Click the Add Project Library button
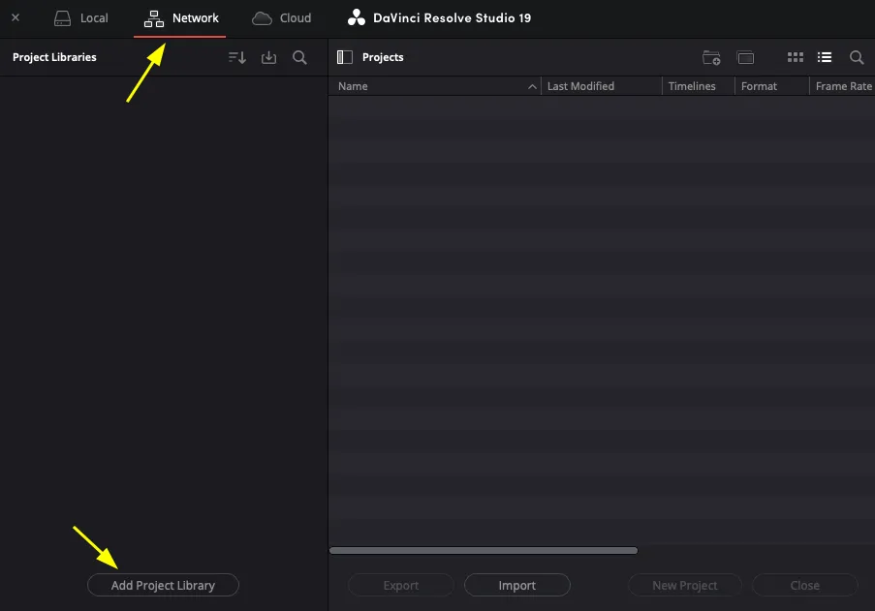Screen dimensions: 875x611 click(163, 585)
